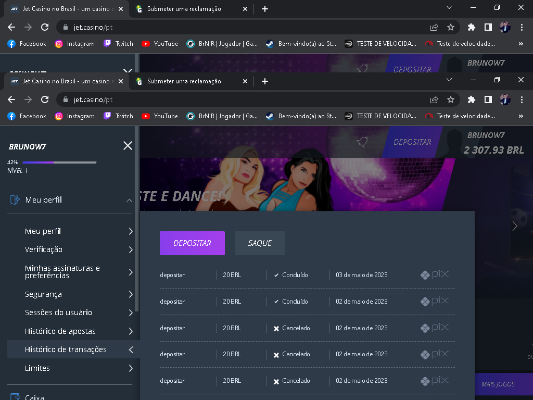Screen dimensions: 533x400
Task: Click the checkmark icon on 03 de maio row
Action: tap(276, 275)
